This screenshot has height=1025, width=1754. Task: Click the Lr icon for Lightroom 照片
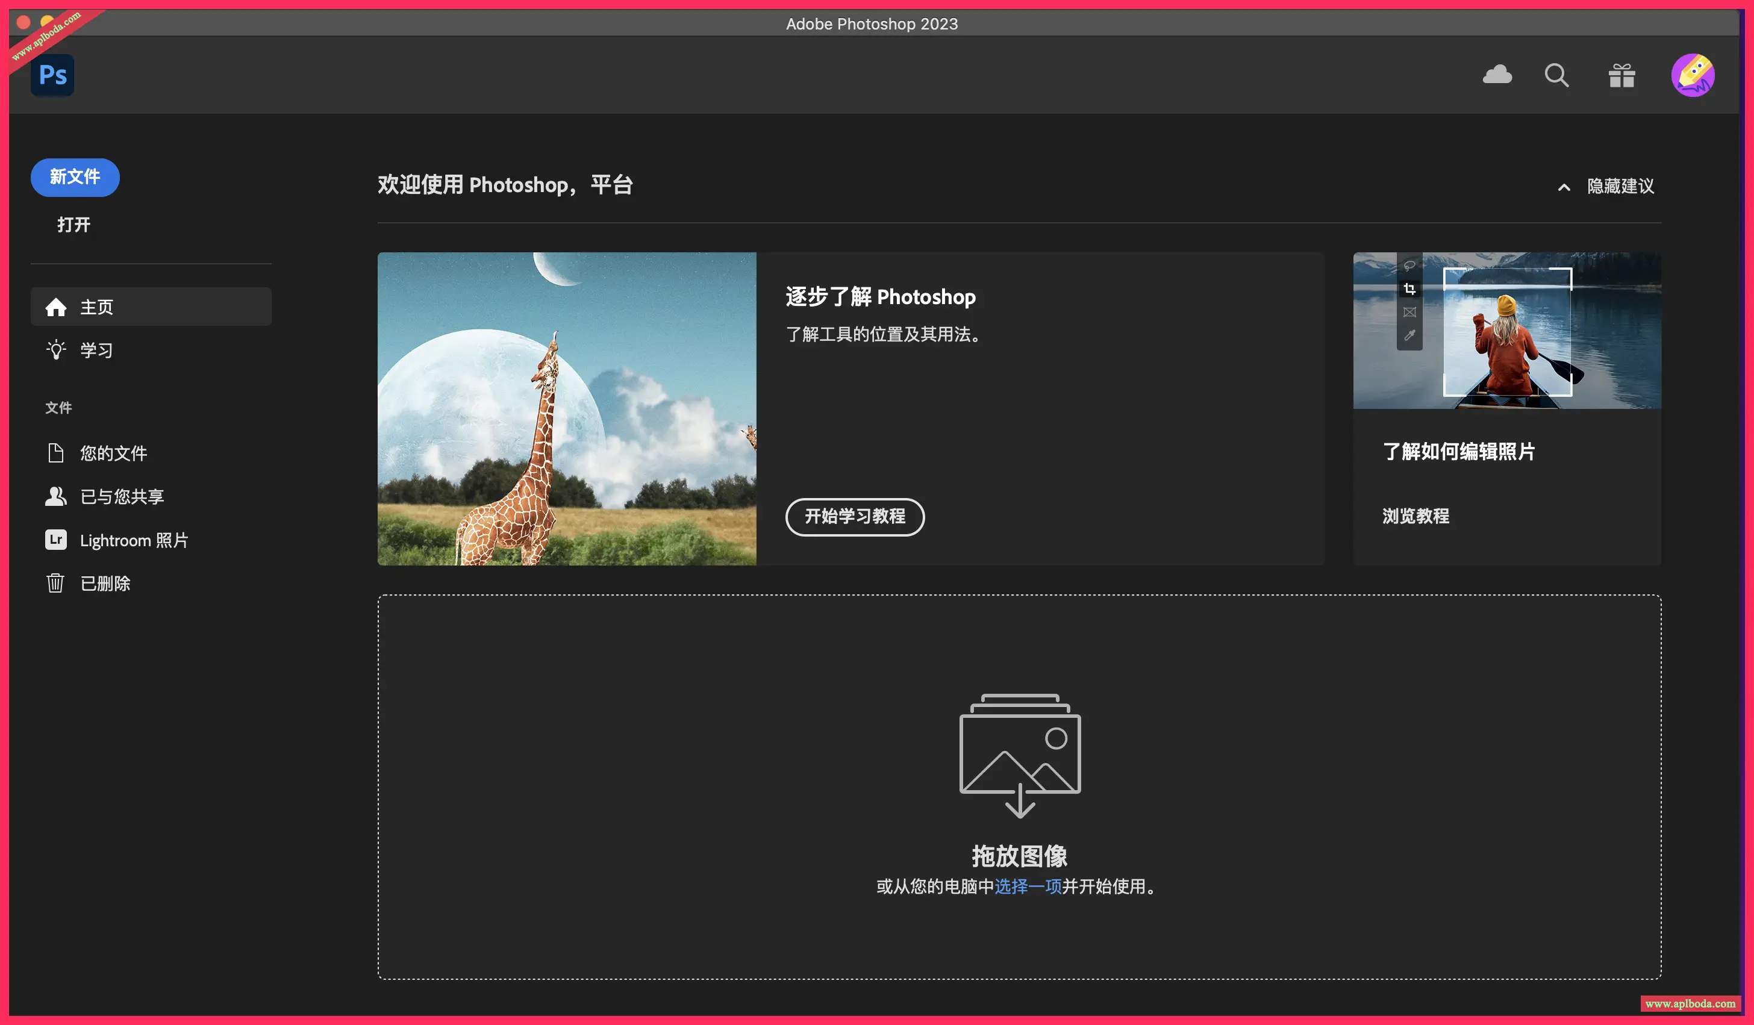[55, 540]
